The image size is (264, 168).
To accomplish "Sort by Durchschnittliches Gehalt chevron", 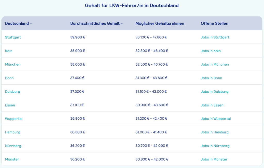I will 122,23.
